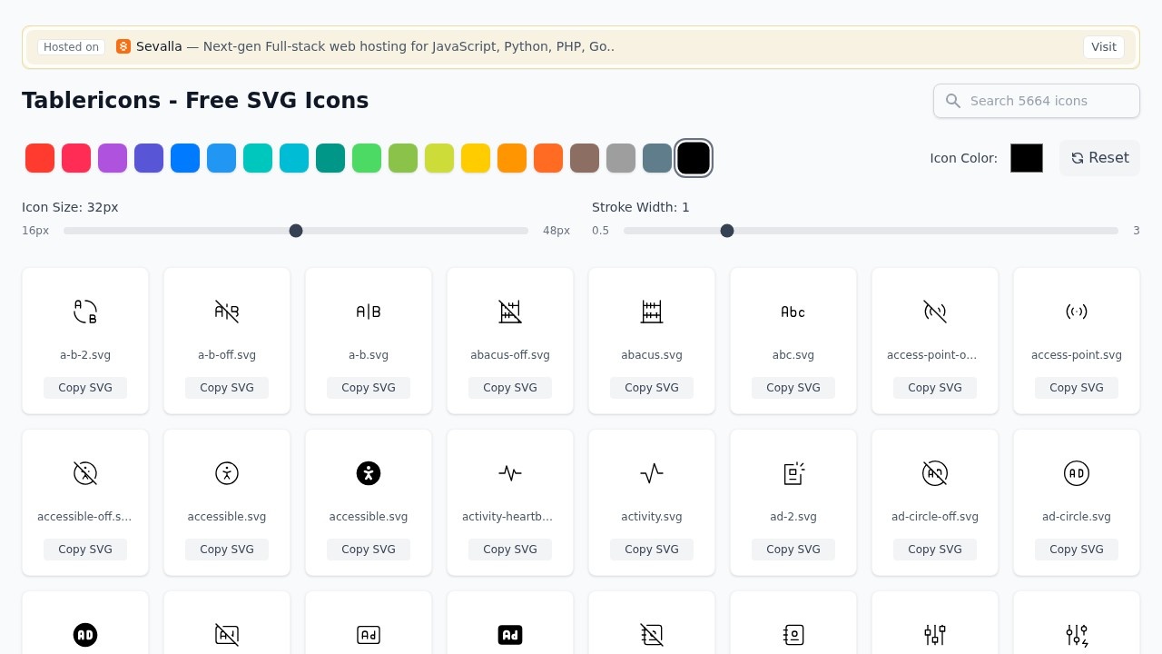This screenshot has width=1162, height=654.
Task: Select the ad-circle-off icon
Action: click(935, 473)
